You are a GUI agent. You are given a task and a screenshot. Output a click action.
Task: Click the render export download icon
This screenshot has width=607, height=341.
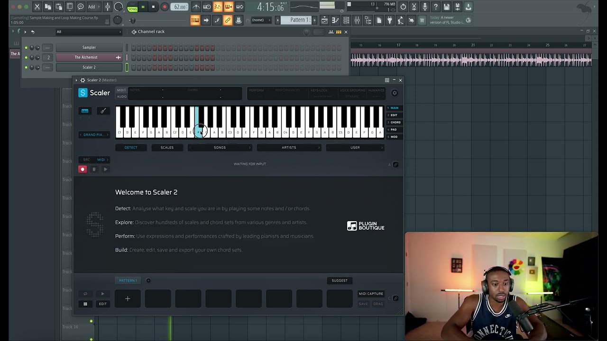pos(469,7)
